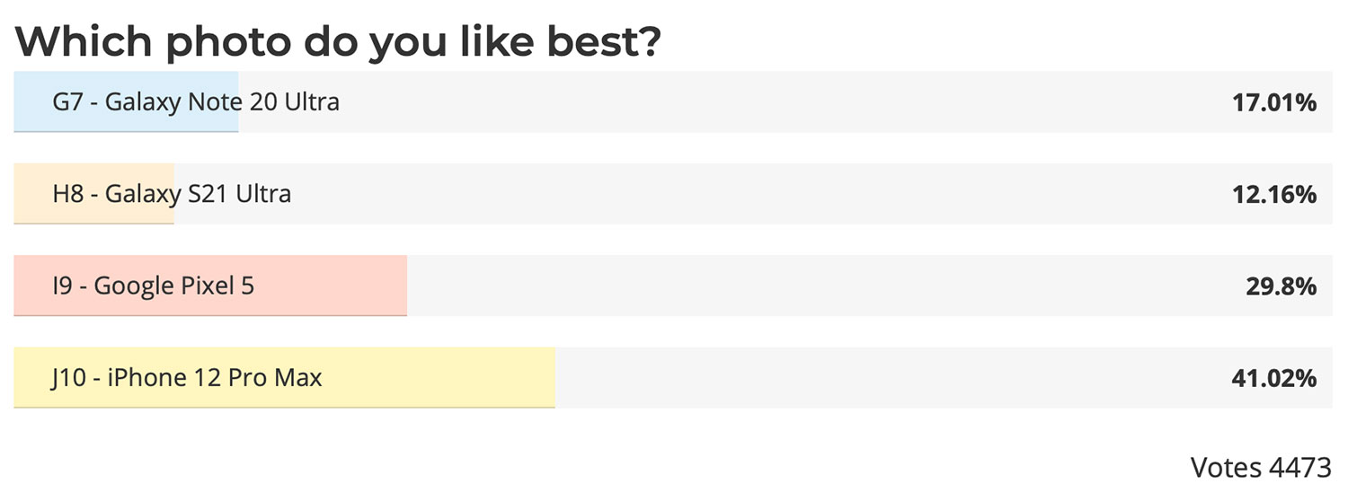Image resolution: width=1348 pixels, height=501 pixels.
Task: Click the 12.16% result value
Action: coord(1274,195)
